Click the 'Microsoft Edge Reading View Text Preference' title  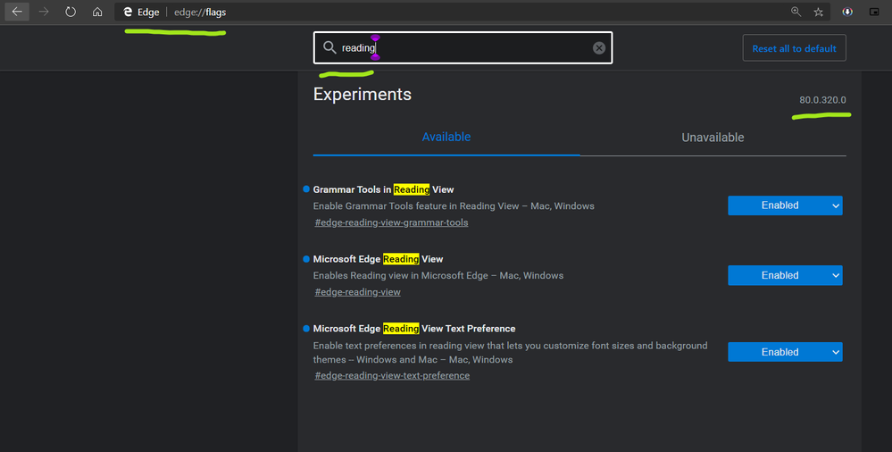[x=414, y=329]
